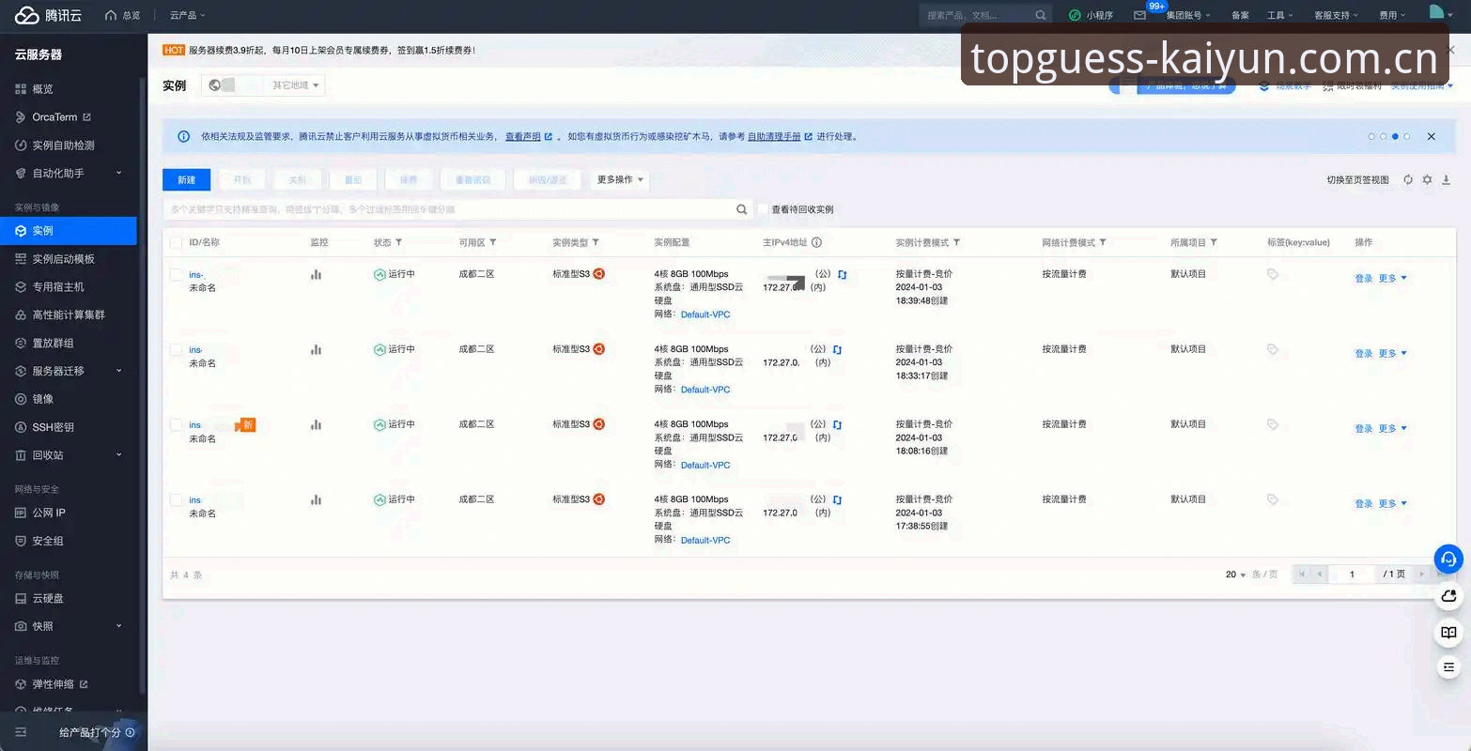1471x751 pixels.
Task: Open Default-VPC link of instance created 18:08:16
Action: point(705,465)
